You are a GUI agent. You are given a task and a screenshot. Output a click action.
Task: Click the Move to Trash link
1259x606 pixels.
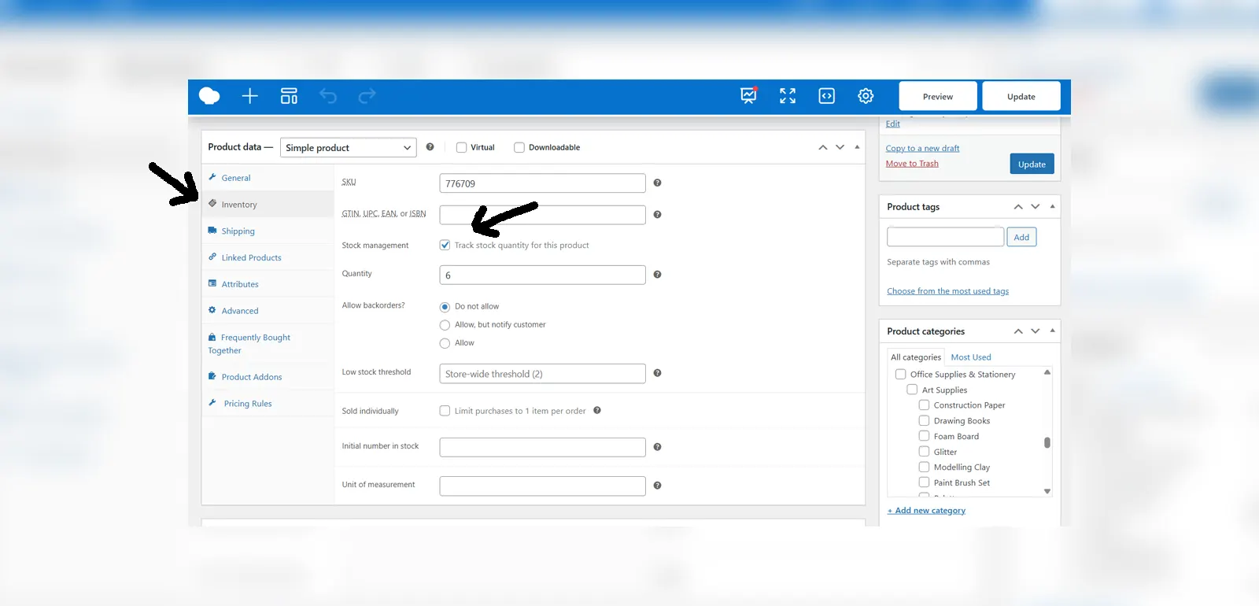911,164
